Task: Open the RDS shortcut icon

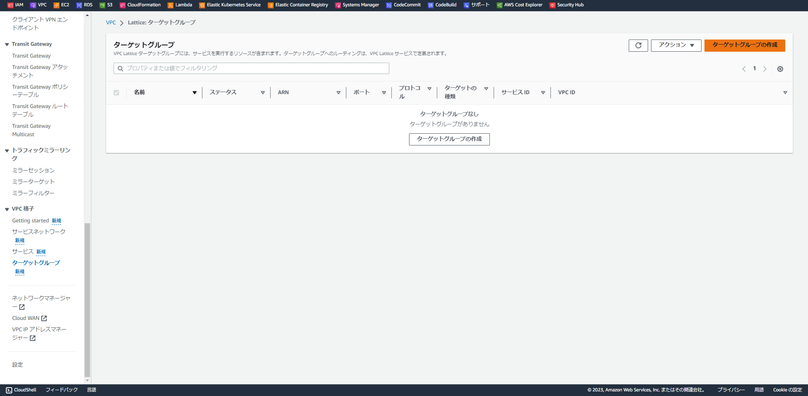Action: click(79, 5)
